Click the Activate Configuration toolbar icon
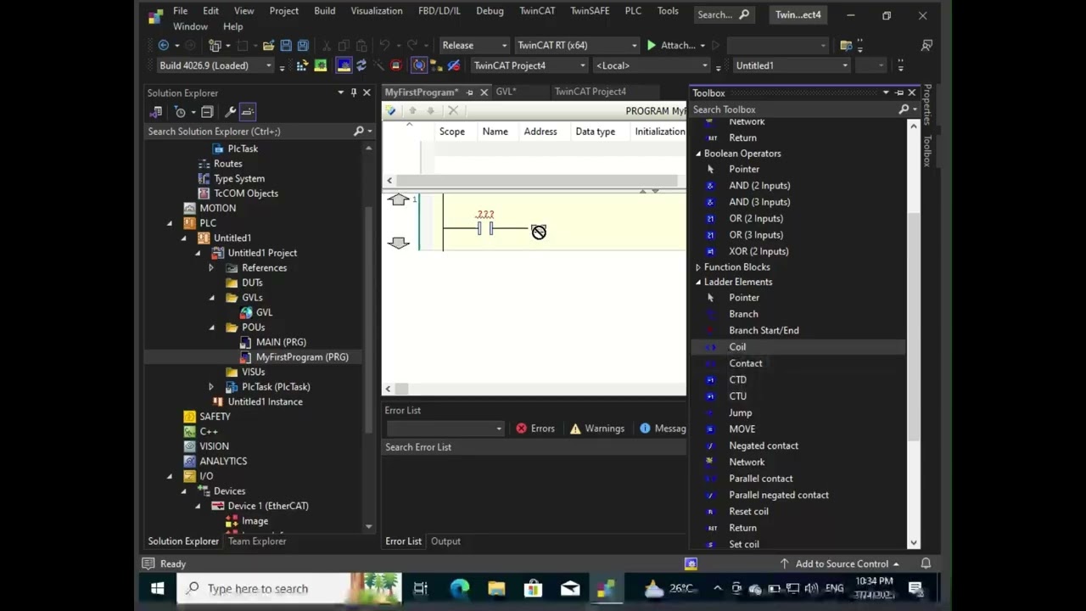Screen dimensions: 1086x611 pos(303,65)
